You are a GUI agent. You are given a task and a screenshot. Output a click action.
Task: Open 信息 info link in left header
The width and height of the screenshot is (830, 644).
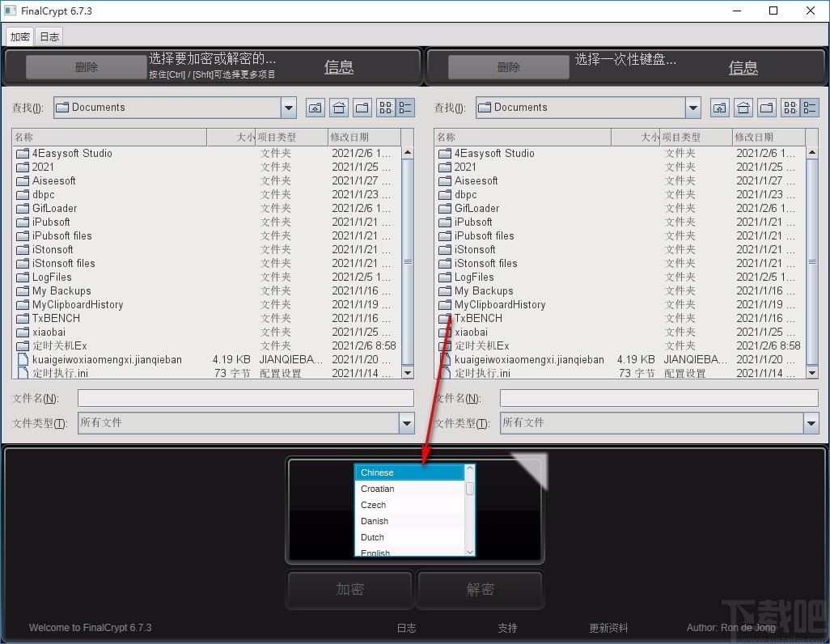(338, 67)
